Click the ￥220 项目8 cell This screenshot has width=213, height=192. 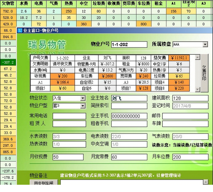tap(179, 89)
